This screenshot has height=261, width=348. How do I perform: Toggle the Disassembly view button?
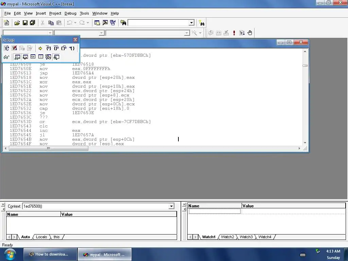[56, 57]
